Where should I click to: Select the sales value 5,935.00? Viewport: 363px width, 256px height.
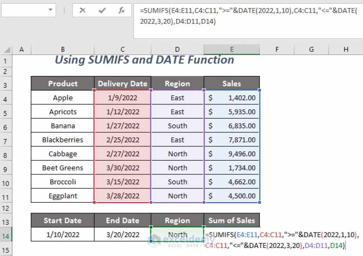coord(232,112)
